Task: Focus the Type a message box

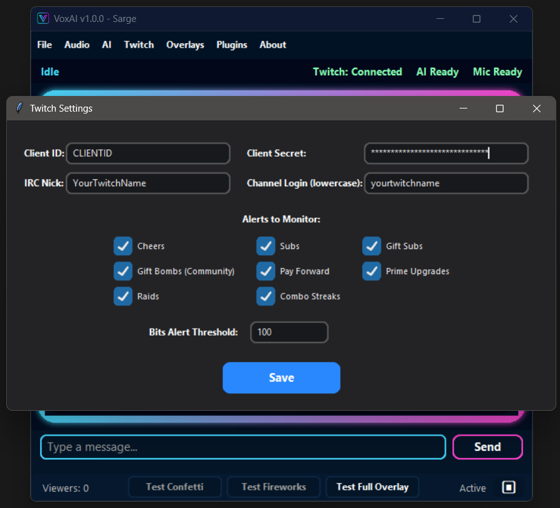Action: [x=243, y=447]
